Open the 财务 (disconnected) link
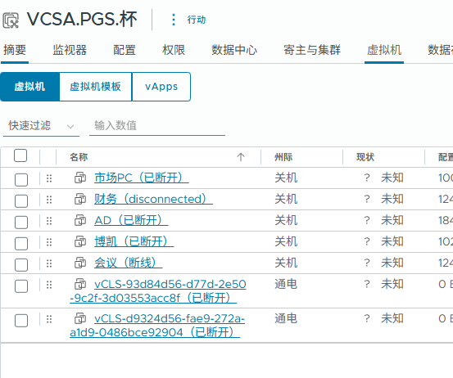The image size is (453, 378). pos(153,199)
